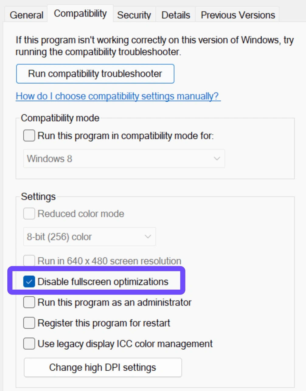Tick Register this program for restart
This screenshot has height=391, width=306.
[x=29, y=323]
